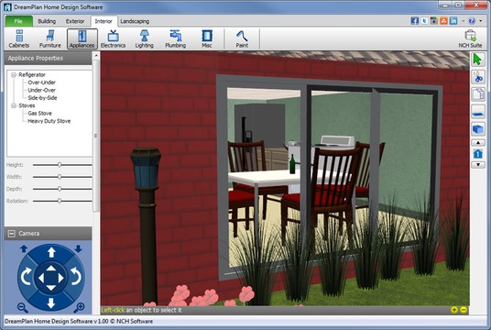The width and height of the screenshot is (491, 330).
Task: Collapse the Refrigerator tree node
Action: click(14, 75)
